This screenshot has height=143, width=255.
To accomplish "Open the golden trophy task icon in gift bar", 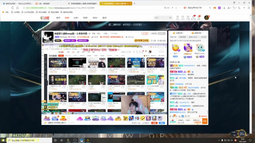I will [x=63, y=118].
